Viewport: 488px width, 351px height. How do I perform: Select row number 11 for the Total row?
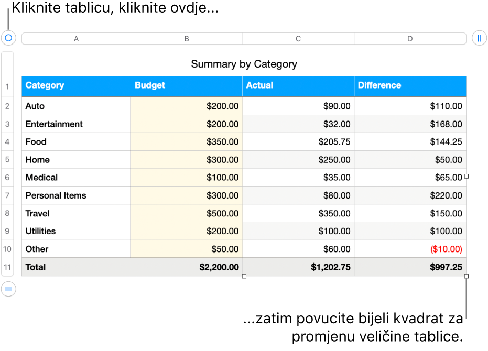(x=8, y=267)
